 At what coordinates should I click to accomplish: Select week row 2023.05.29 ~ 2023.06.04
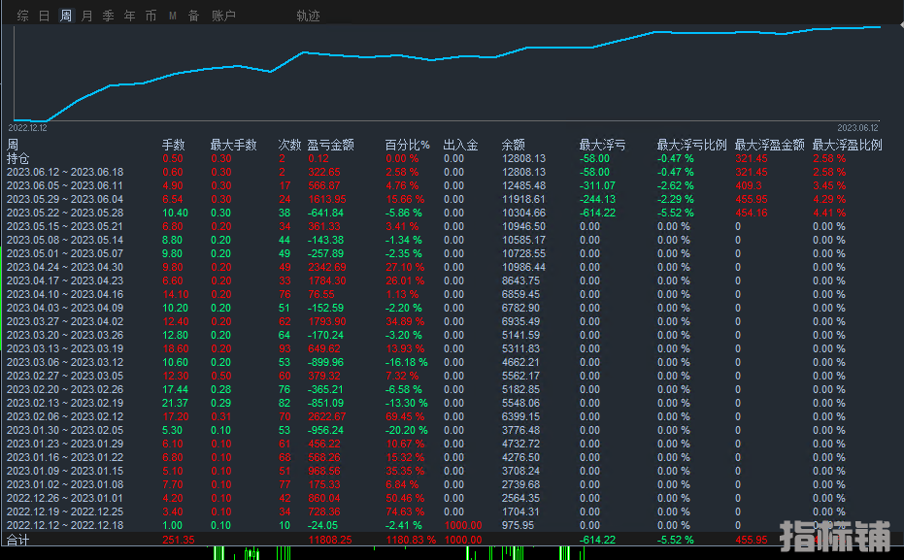[65, 199]
